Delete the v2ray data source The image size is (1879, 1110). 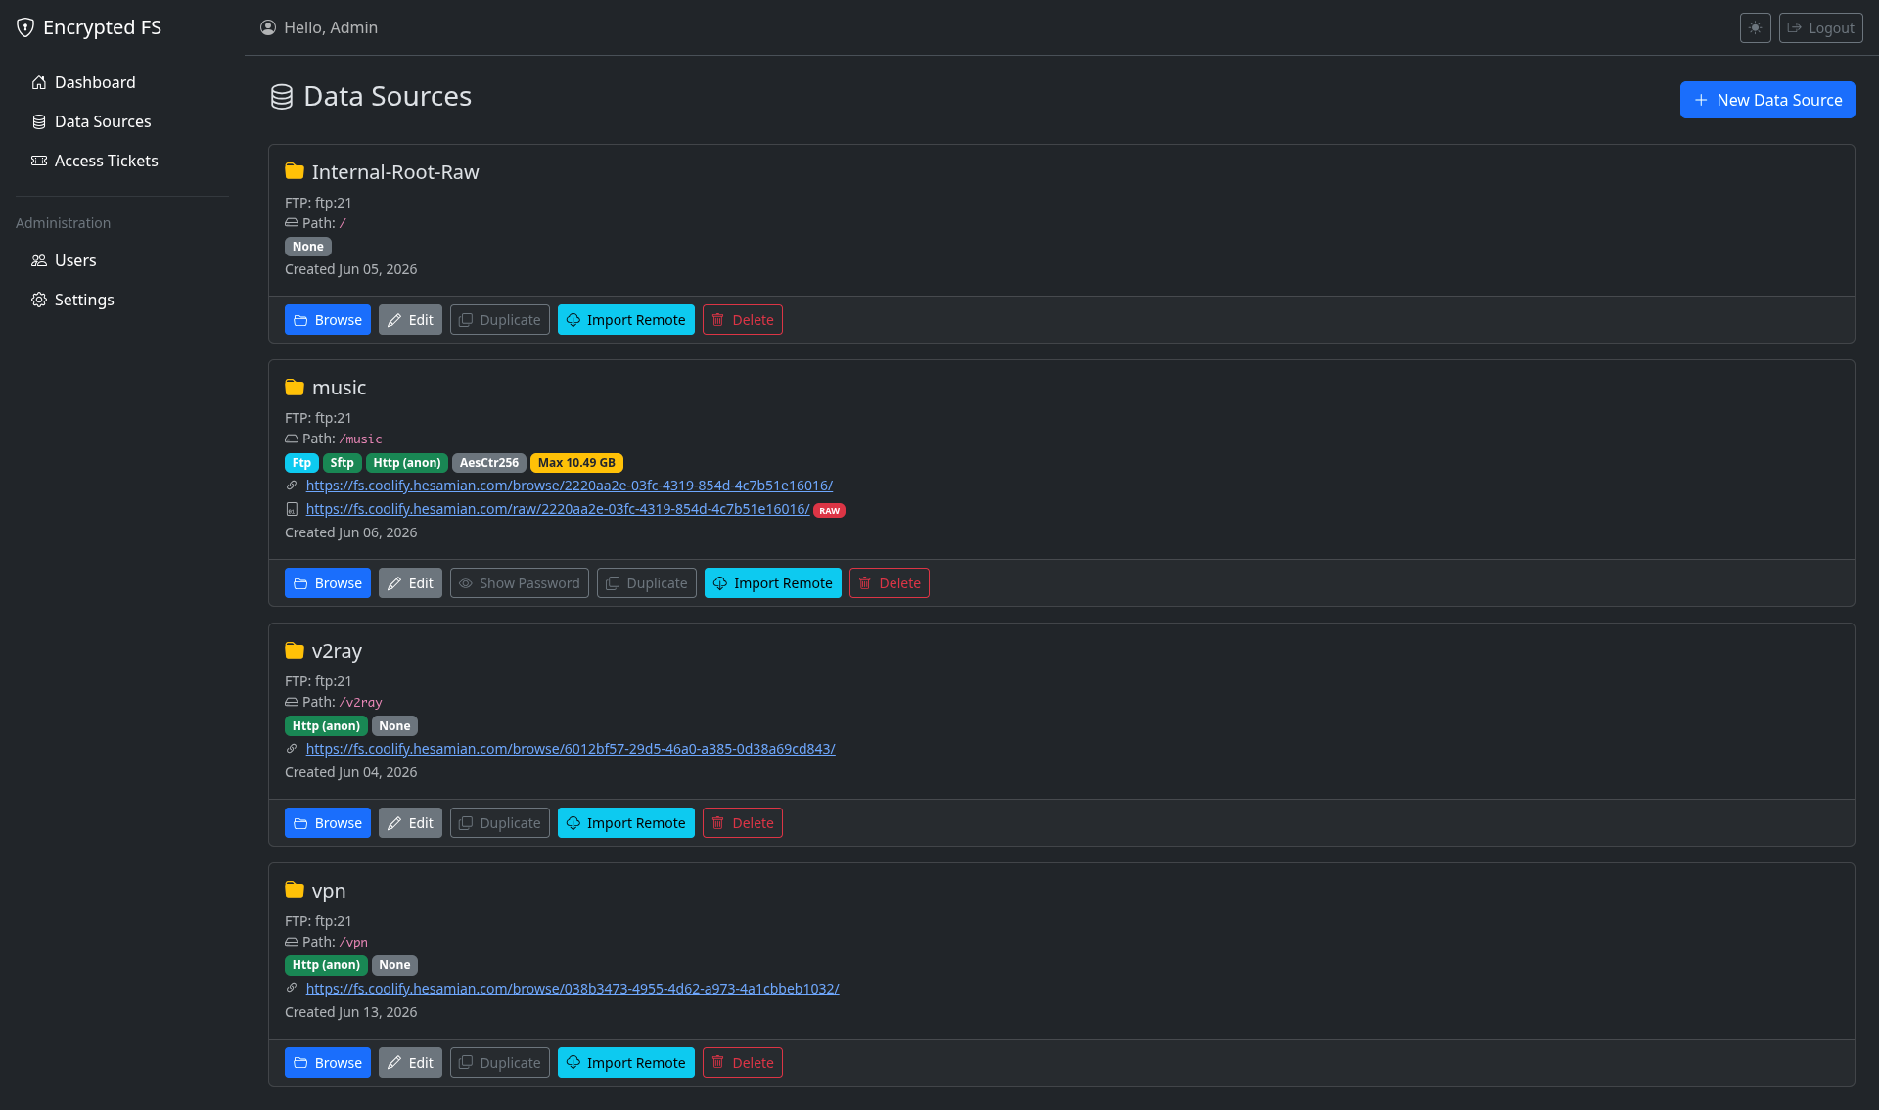click(743, 823)
